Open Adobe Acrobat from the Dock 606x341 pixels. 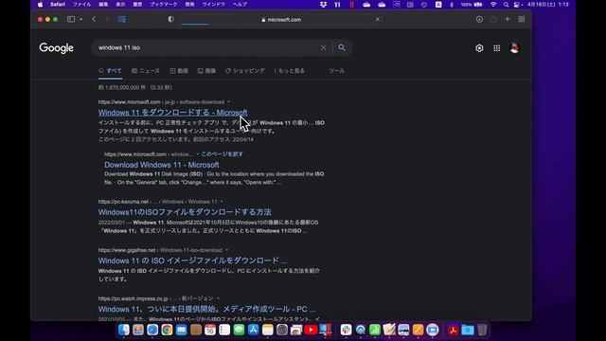(x=453, y=330)
